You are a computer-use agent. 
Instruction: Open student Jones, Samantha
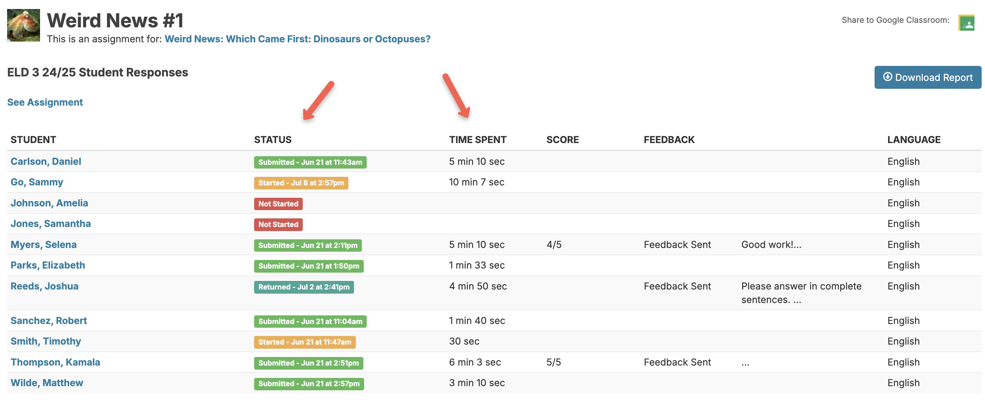click(51, 224)
